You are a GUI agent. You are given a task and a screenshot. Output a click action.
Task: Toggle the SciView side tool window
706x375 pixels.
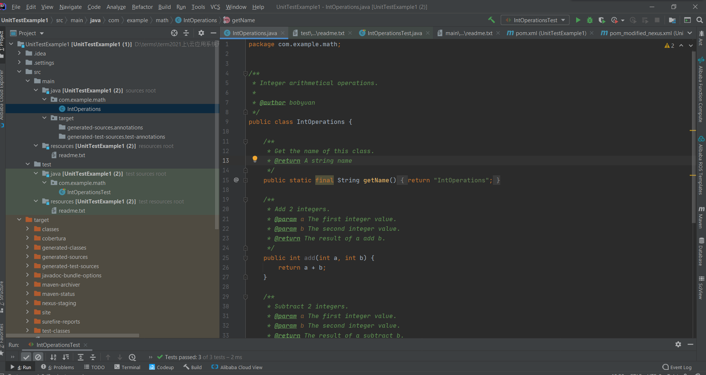701,287
